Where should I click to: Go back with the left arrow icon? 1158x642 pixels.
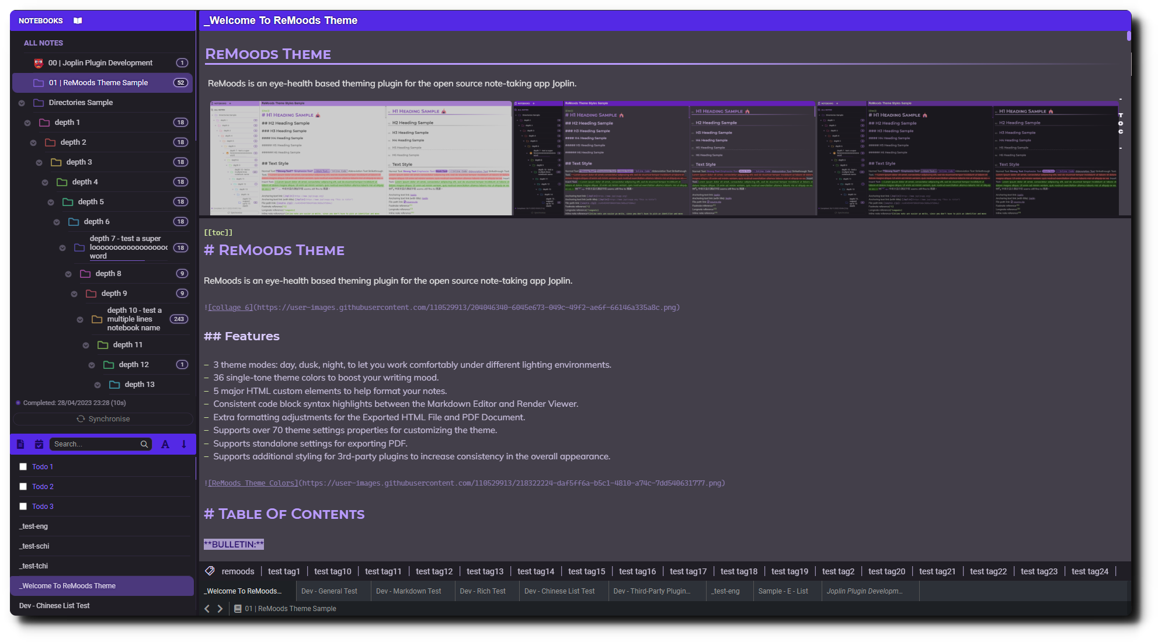click(207, 608)
